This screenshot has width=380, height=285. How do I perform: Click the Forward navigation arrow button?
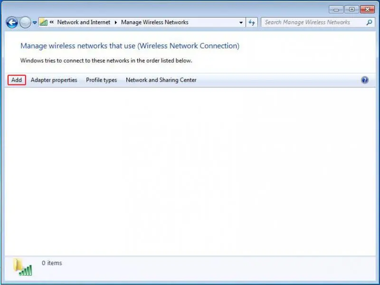[x=25, y=22]
